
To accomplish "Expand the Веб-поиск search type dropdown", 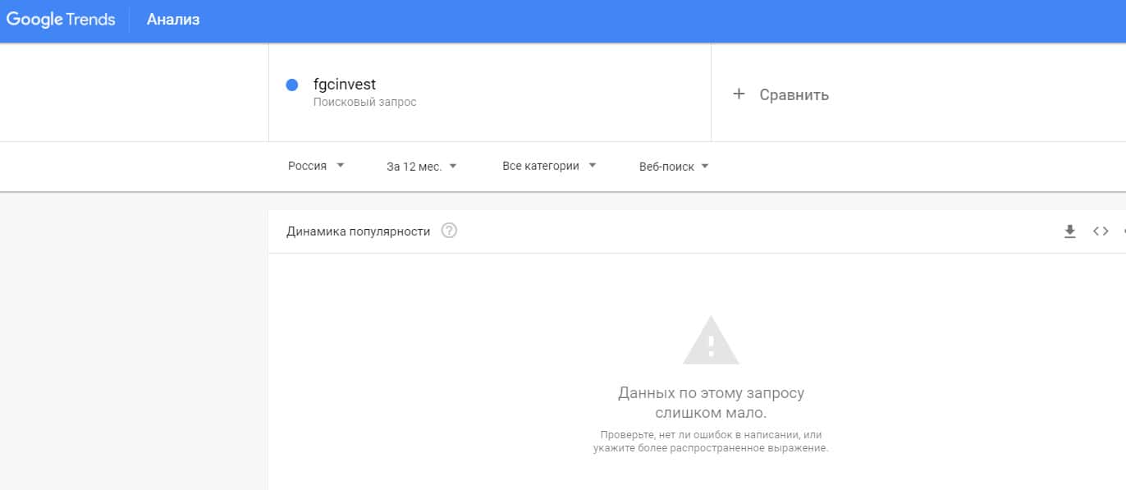I will (673, 167).
